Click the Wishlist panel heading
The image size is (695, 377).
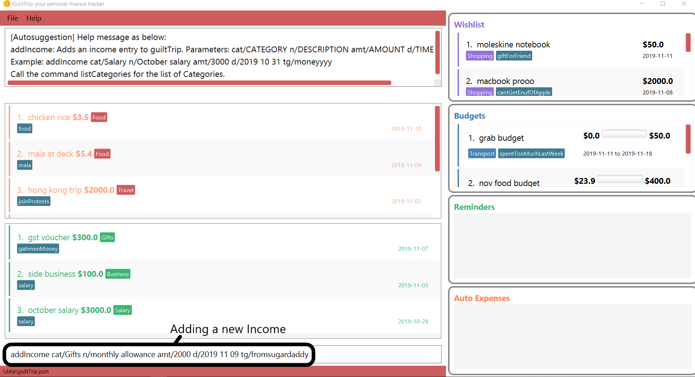[469, 25]
